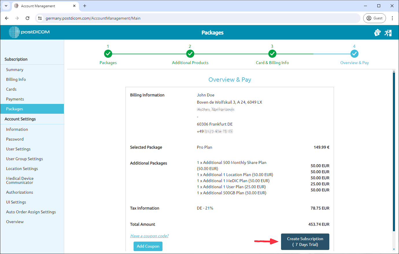Open the browser tab search chevron
The width and height of the screenshot is (399, 254).
(6, 6)
